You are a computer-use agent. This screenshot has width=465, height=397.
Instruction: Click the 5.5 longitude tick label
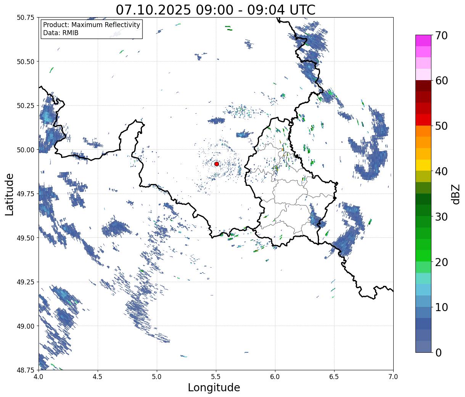(216, 376)
